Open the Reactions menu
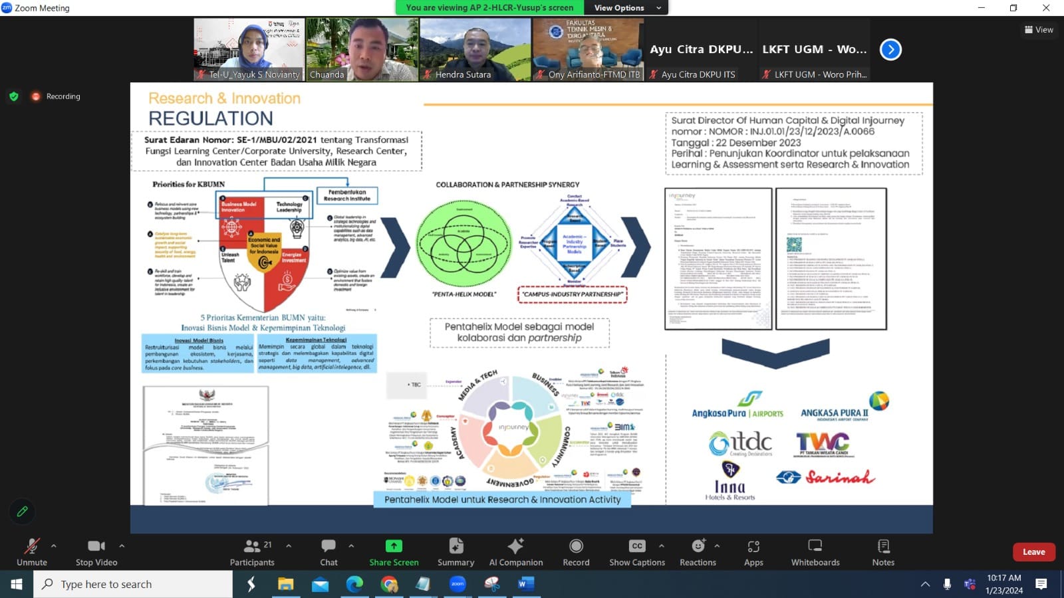 tap(698, 552)
